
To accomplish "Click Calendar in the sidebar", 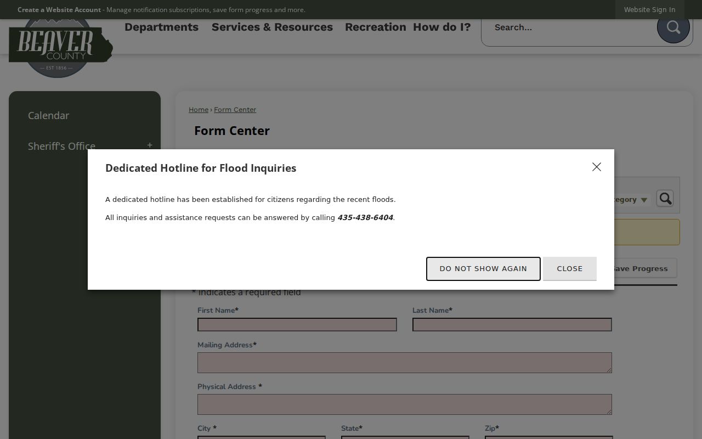I will (48, 115).
